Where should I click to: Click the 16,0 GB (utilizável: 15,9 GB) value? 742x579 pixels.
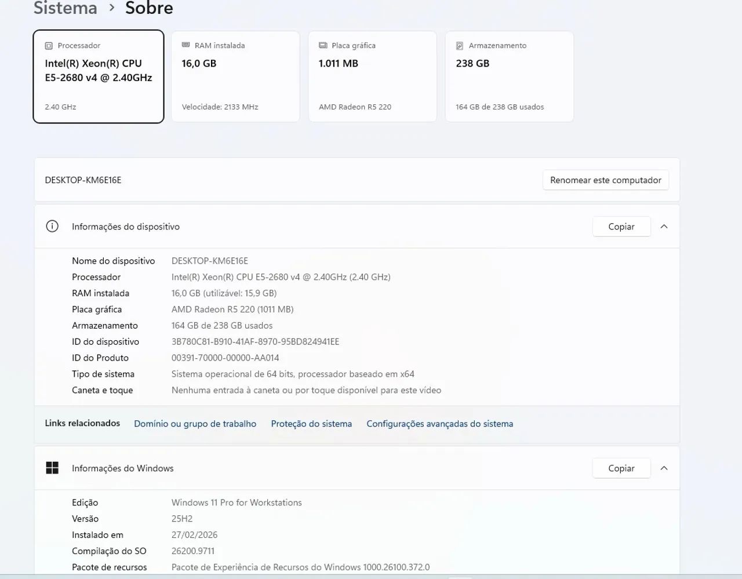point(224,293)
